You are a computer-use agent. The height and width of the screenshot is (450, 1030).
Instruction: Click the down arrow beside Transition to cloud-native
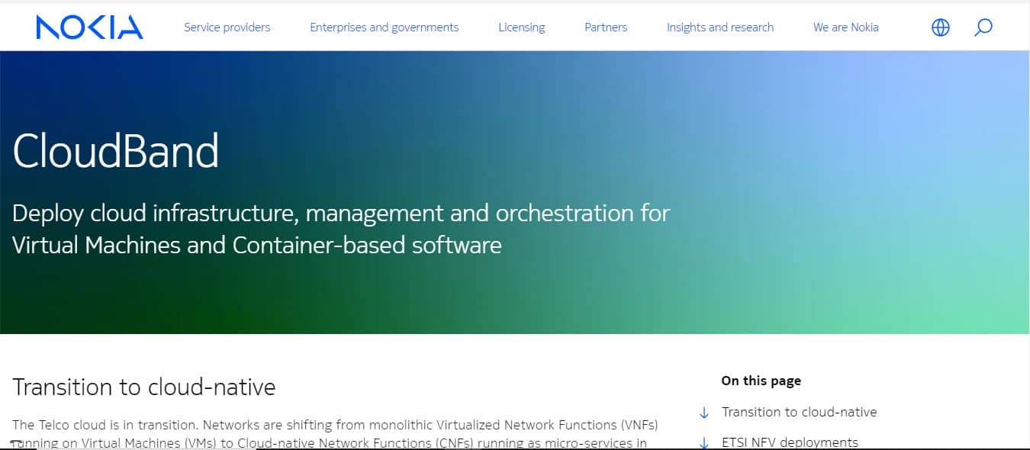click(x=703, y=412)
